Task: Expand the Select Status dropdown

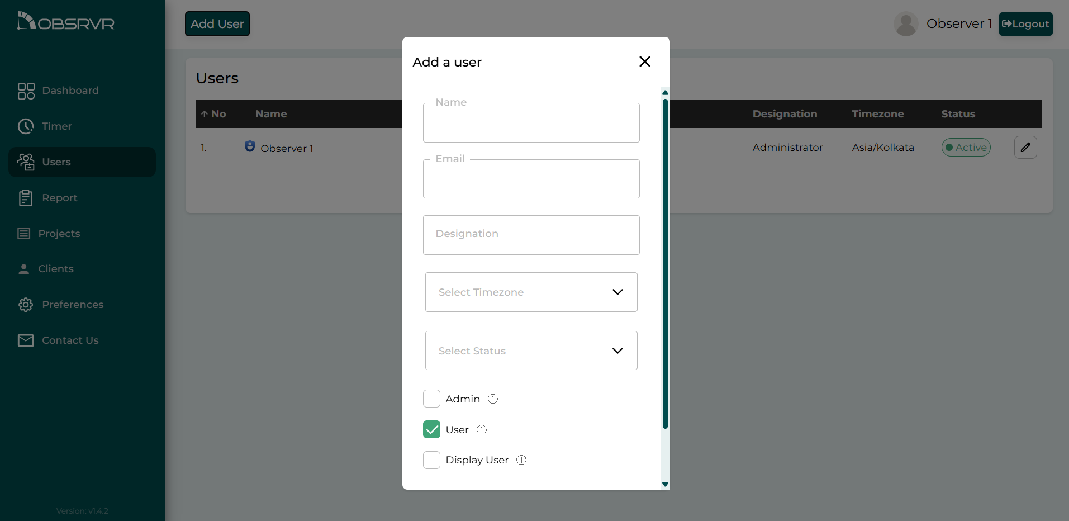Action: tap(531, 351)
